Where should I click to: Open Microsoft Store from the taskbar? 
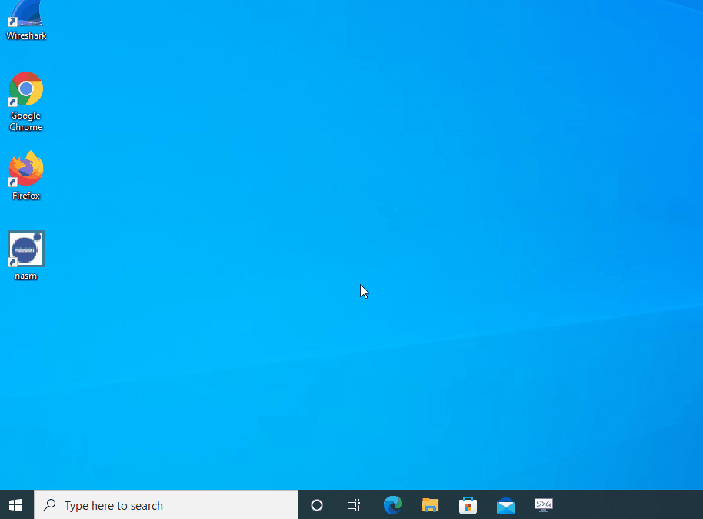(468, 505)
